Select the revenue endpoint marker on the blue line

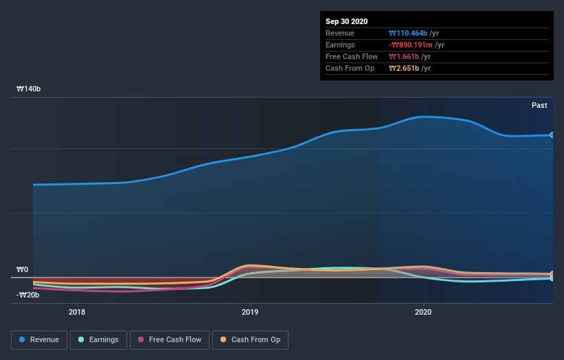(552, 135)
